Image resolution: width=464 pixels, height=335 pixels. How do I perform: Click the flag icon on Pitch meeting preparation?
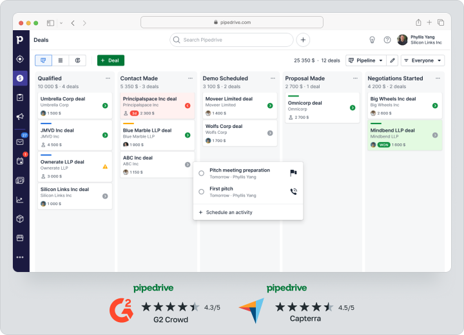[293, 173]
